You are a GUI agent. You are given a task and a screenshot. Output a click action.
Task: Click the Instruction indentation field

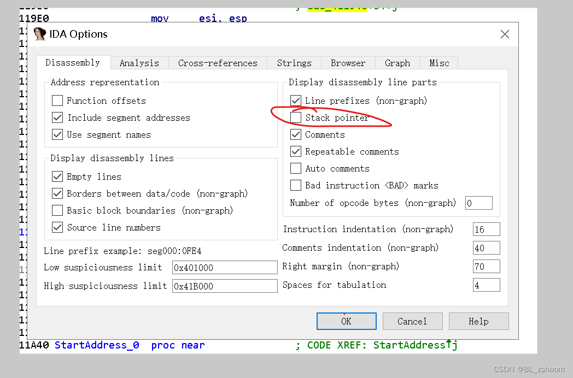487,229
